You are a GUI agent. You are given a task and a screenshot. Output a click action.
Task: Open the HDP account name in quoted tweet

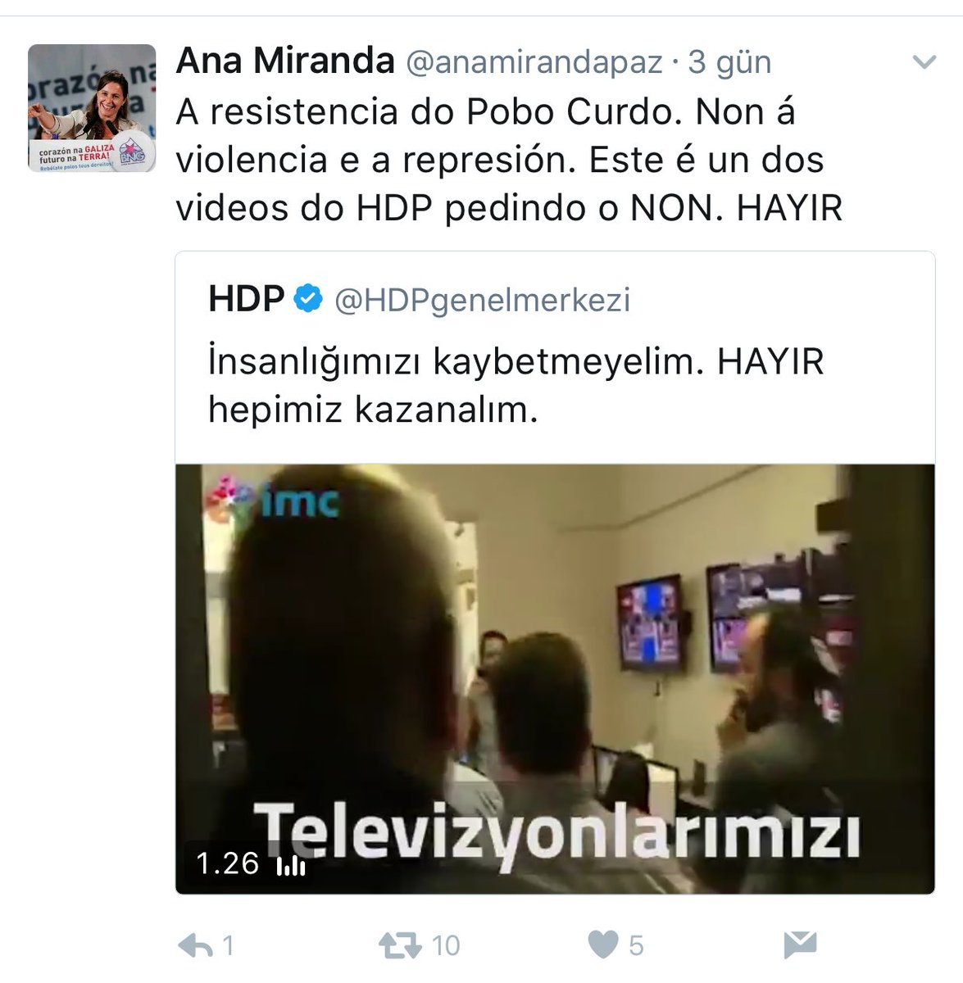(247, 299)
